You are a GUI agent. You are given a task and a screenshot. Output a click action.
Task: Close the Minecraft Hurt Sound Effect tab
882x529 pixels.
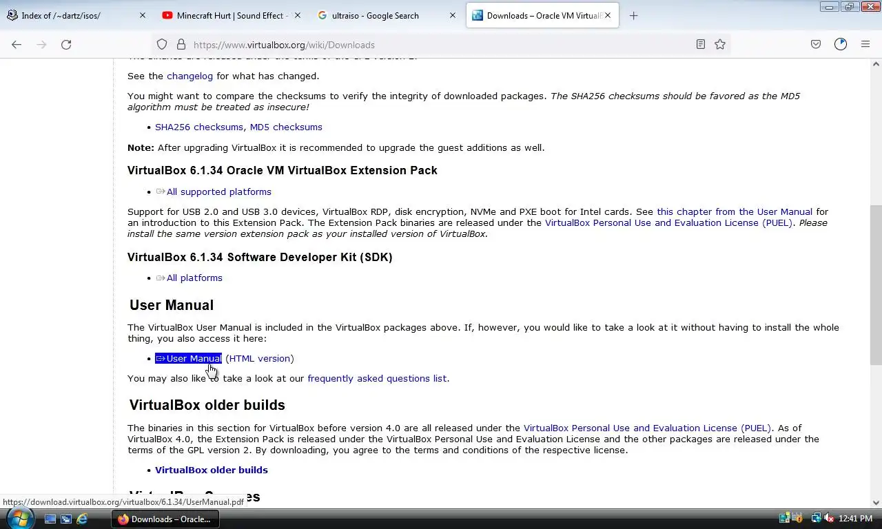tap(298, 15)
